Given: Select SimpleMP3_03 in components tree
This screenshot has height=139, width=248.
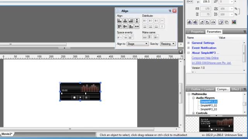Looking at the screenshot, I should [x=208, y=109].
